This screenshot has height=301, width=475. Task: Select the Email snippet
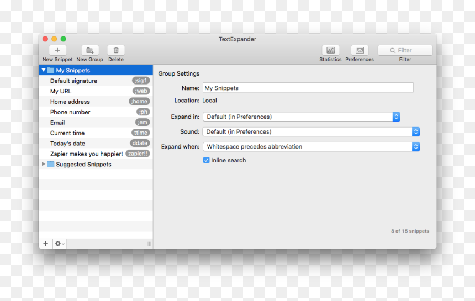[96, 123]
